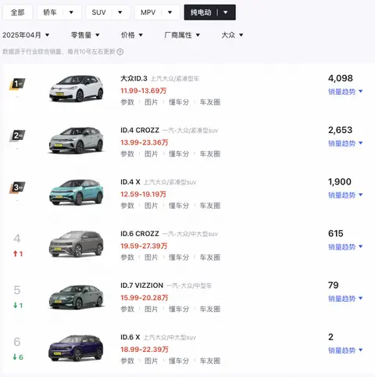
Task: Expand 销量趋势 for ID.6 CROZZ
Action: point(345,246)
